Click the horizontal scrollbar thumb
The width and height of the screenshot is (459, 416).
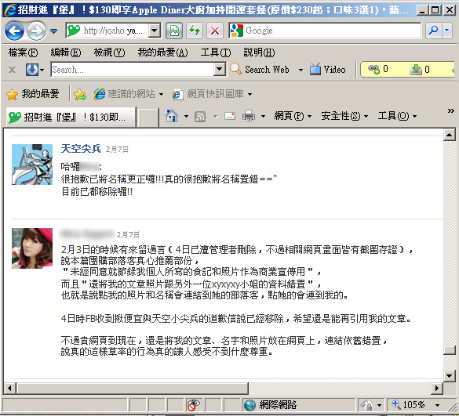[x=133, y=389]
